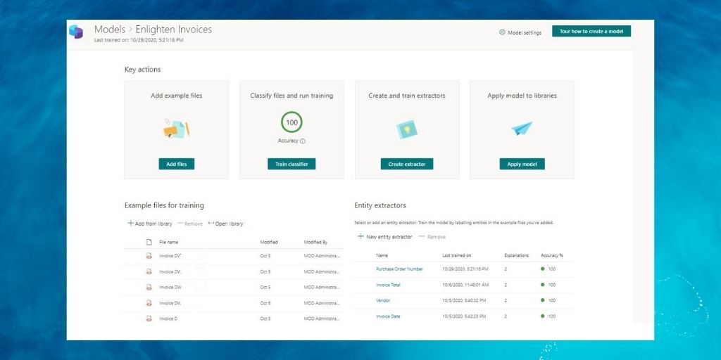Open the Vendor extractor

(383, 300)
